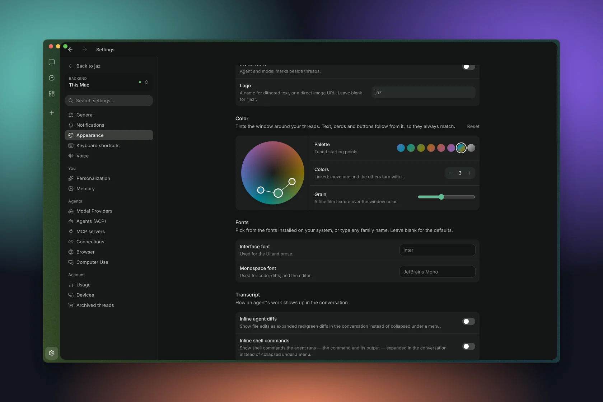Click the Grain slider handle
Screen dimensions: 603x402
[441, 197]
